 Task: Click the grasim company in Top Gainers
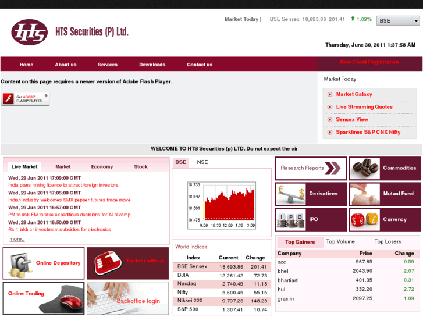click(286, 299)
